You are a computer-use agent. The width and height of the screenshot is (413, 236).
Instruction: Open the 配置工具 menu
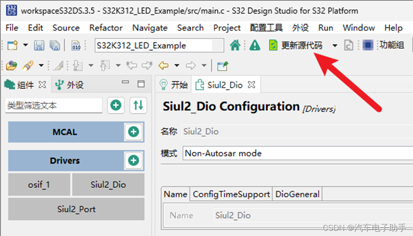(266, 27)
